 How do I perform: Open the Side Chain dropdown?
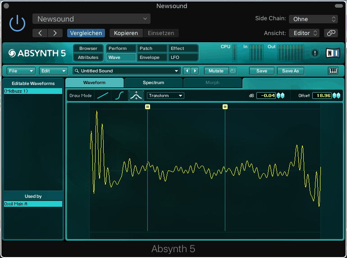[313, 19]
